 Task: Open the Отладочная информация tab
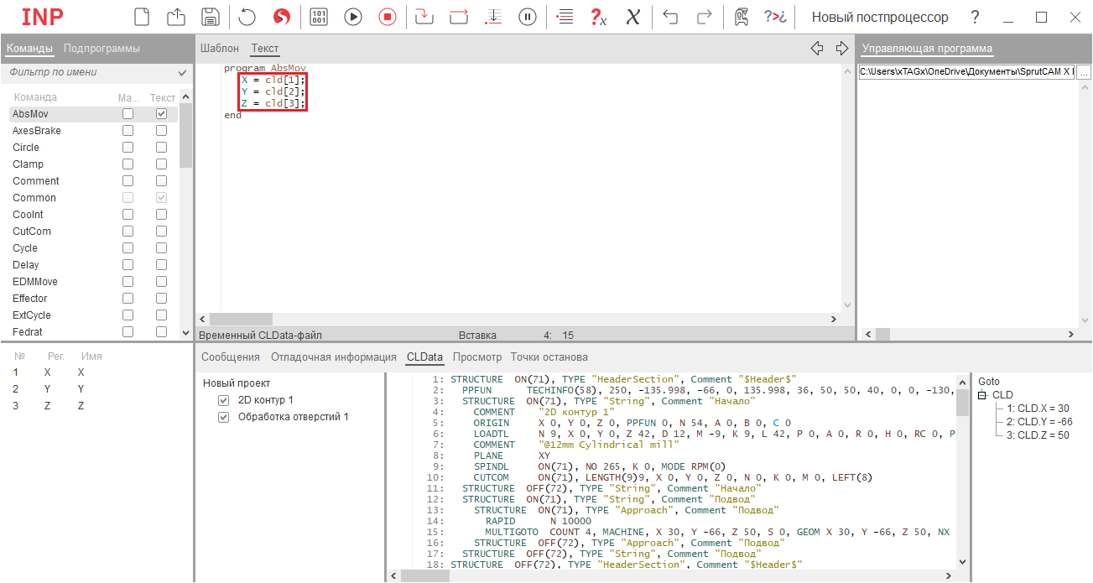coord(333,357)
